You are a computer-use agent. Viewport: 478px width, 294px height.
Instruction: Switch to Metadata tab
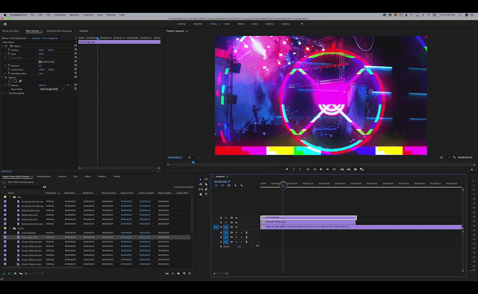[x=84, y=31]
